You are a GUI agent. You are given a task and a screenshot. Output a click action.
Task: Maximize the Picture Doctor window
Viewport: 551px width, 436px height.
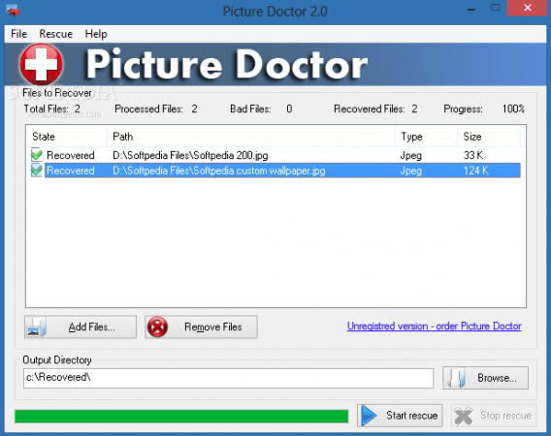[496, 8]
